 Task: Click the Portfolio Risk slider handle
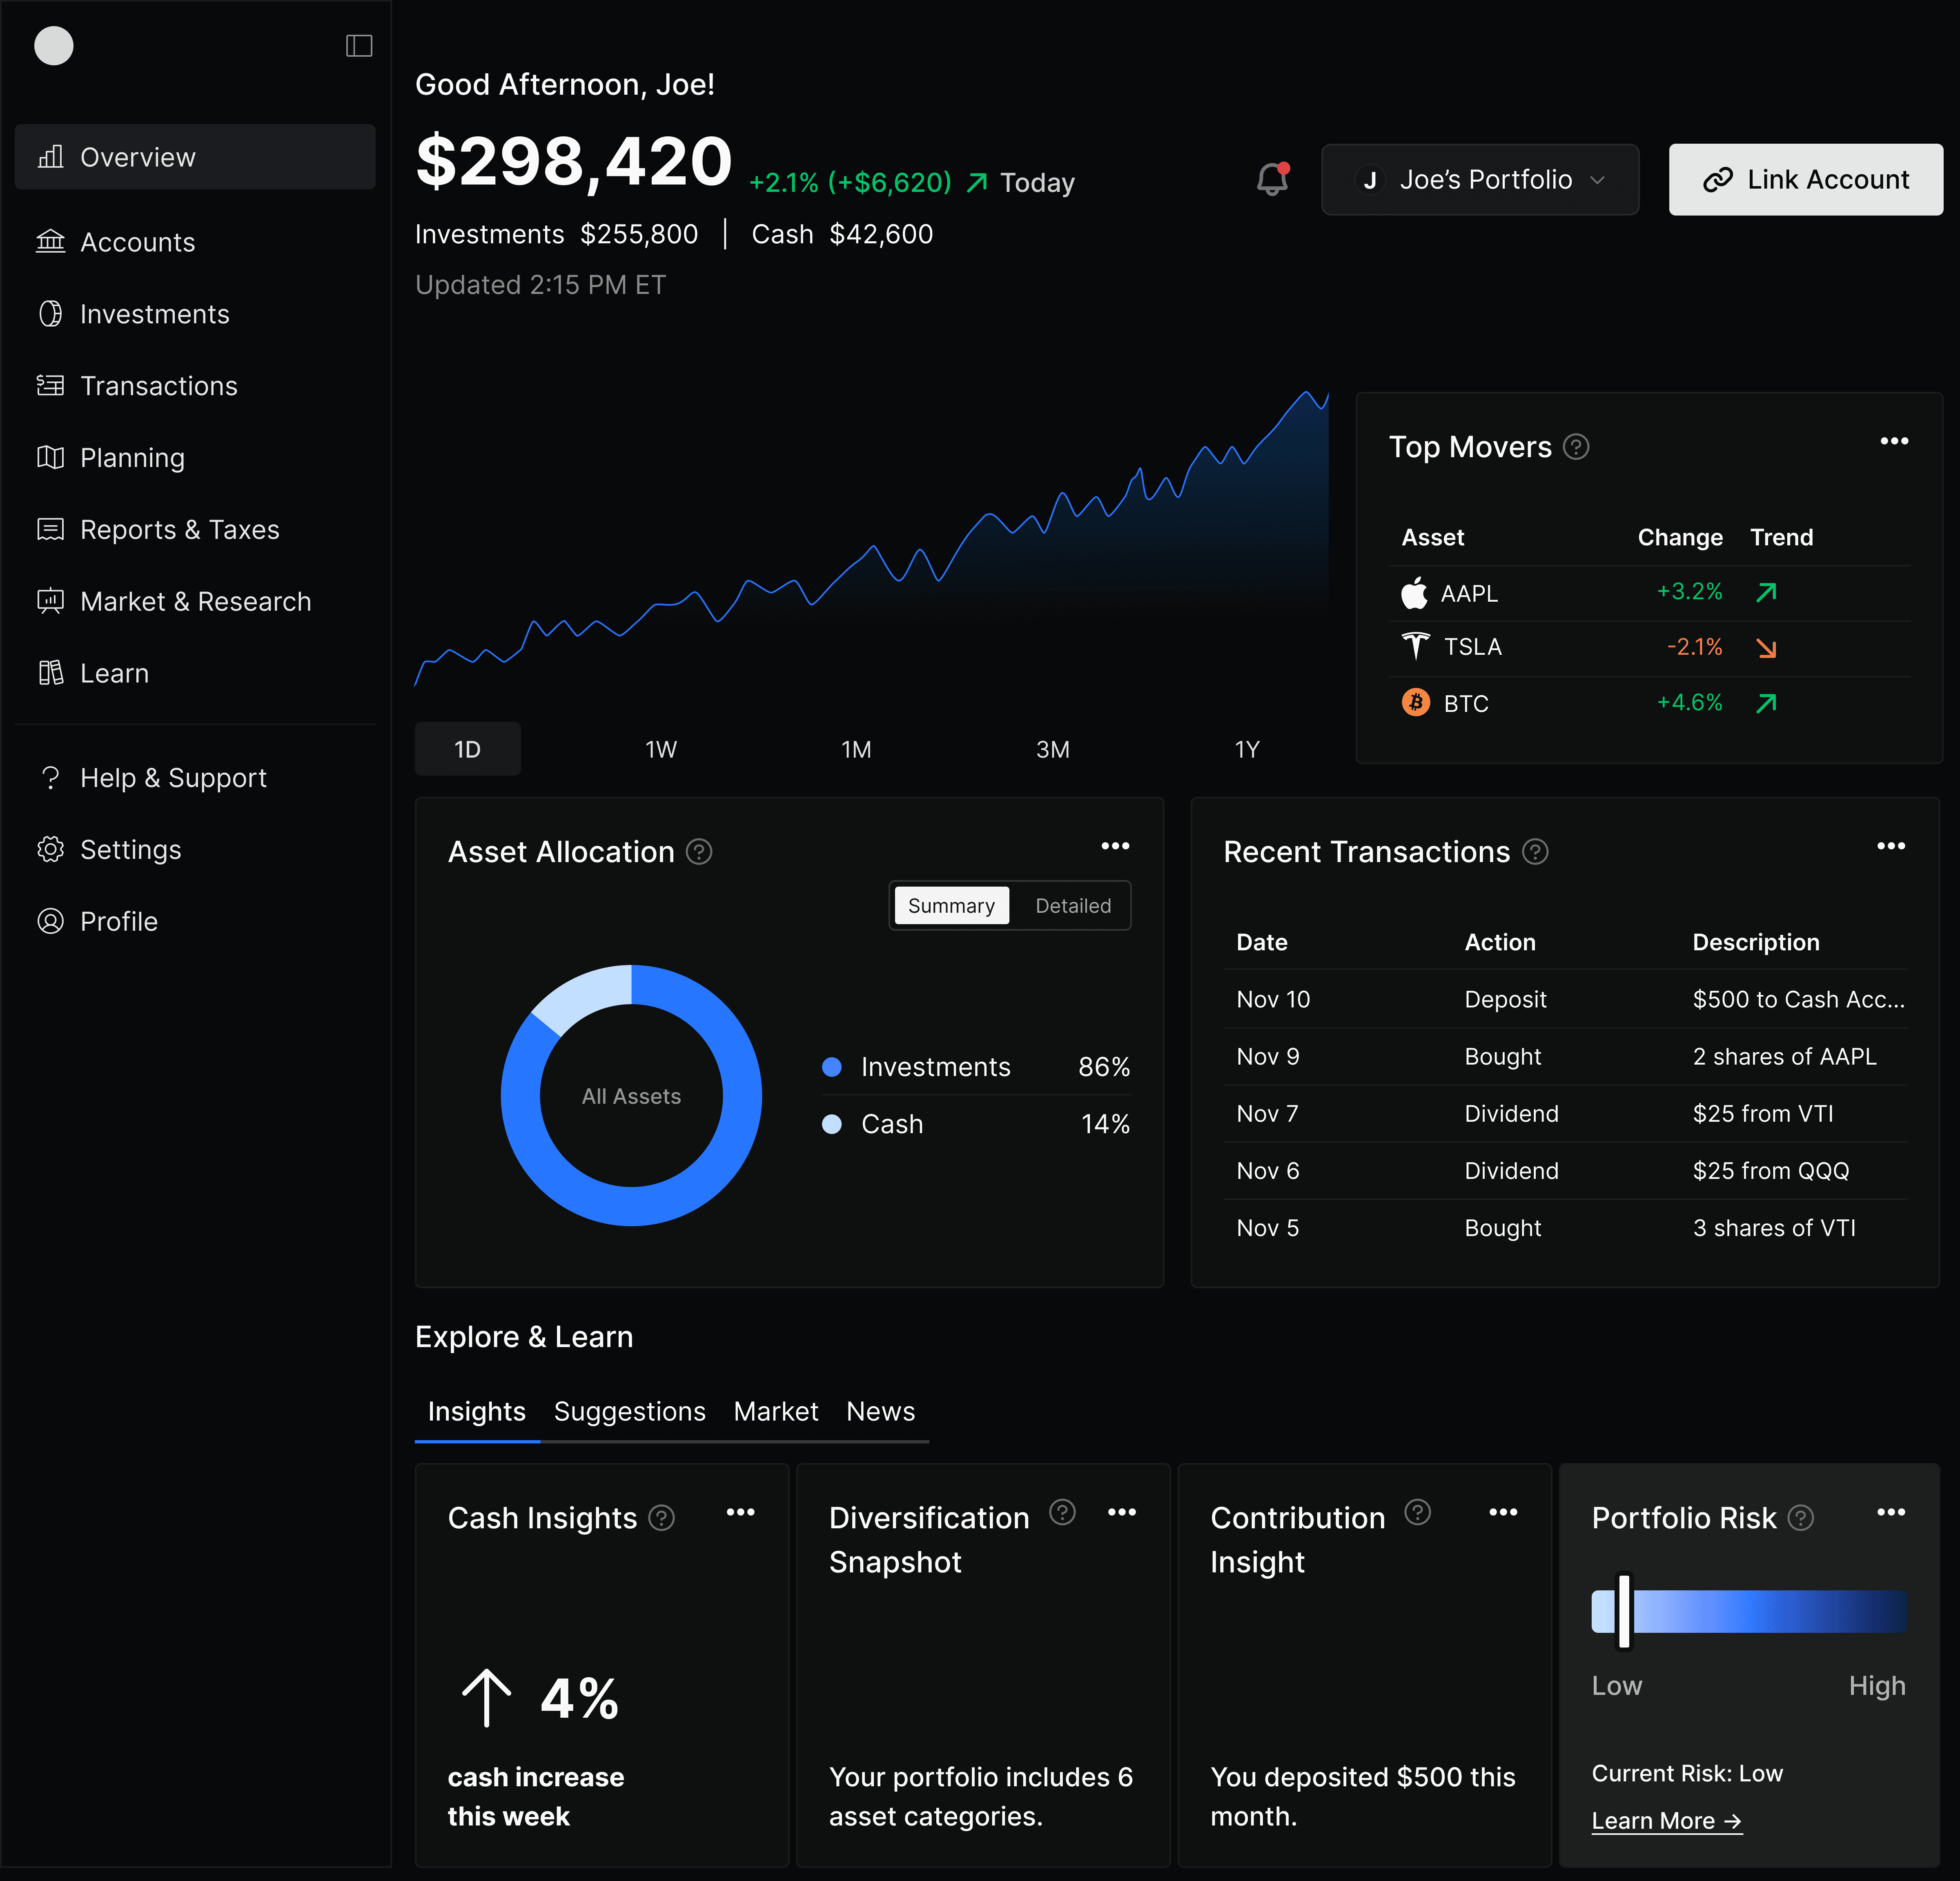click(1624, 1611)
